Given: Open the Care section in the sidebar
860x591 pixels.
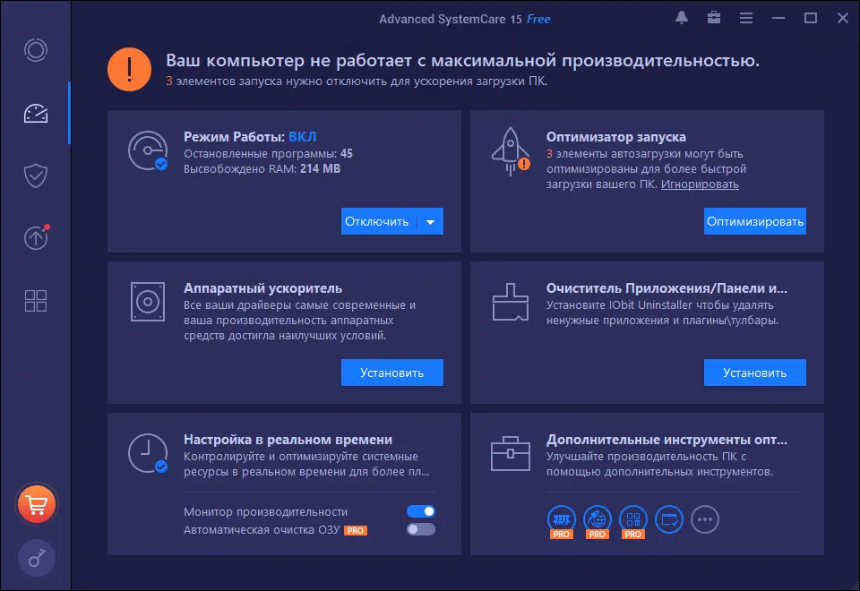Looking at the screenshot, I should 36,50.
